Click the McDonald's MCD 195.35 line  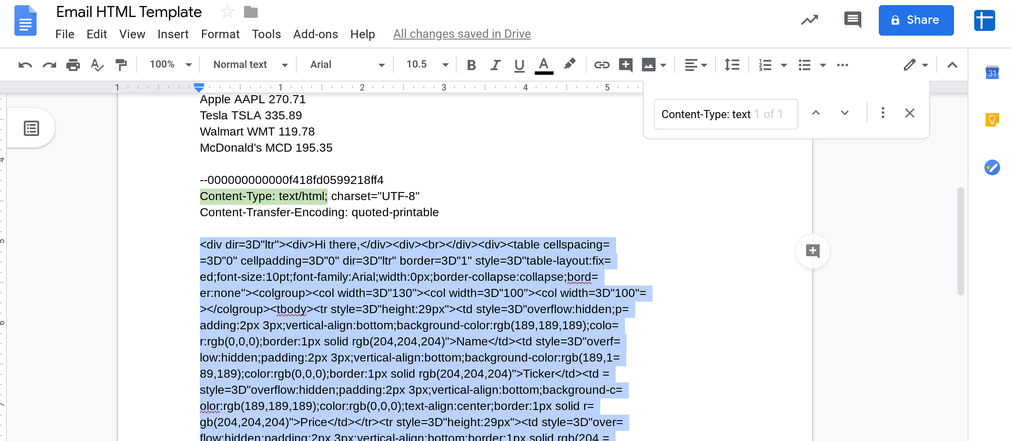[266, 148]
